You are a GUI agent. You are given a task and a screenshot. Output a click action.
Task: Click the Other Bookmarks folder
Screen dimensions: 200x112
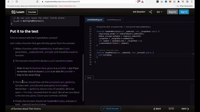185,6
